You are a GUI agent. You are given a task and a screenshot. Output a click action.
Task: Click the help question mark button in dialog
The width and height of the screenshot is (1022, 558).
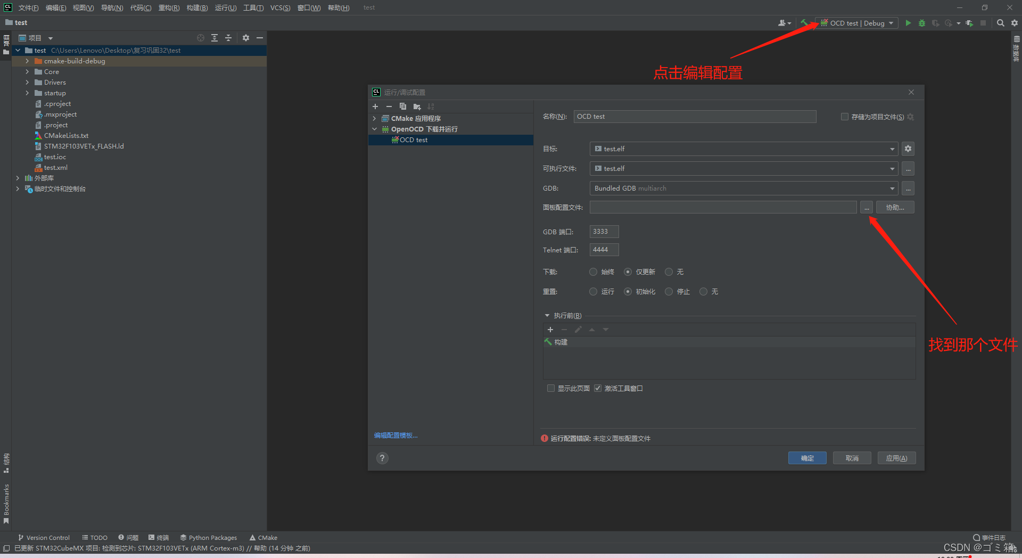pyautogui.click(x=382, y=458)
